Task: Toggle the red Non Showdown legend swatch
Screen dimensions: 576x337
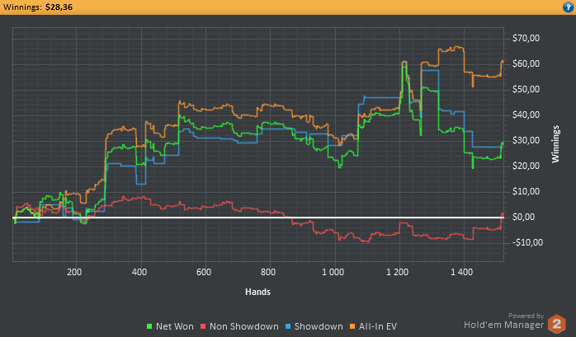Action: (x=203, y=326)
